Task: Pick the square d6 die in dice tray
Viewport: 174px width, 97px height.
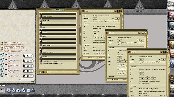Action: tap(28, 90)
